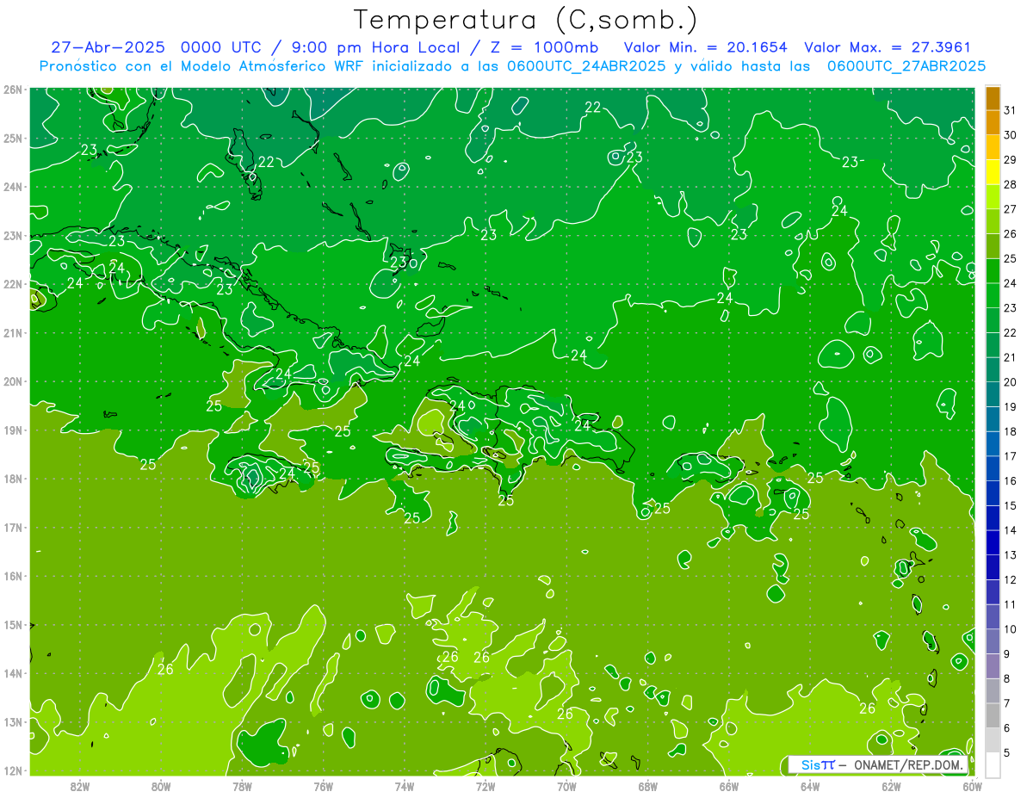The height and width of the screenshot is (798, 1033).
Task: Click the '70W' longitude axis label
Action: [x=566, y=786]
